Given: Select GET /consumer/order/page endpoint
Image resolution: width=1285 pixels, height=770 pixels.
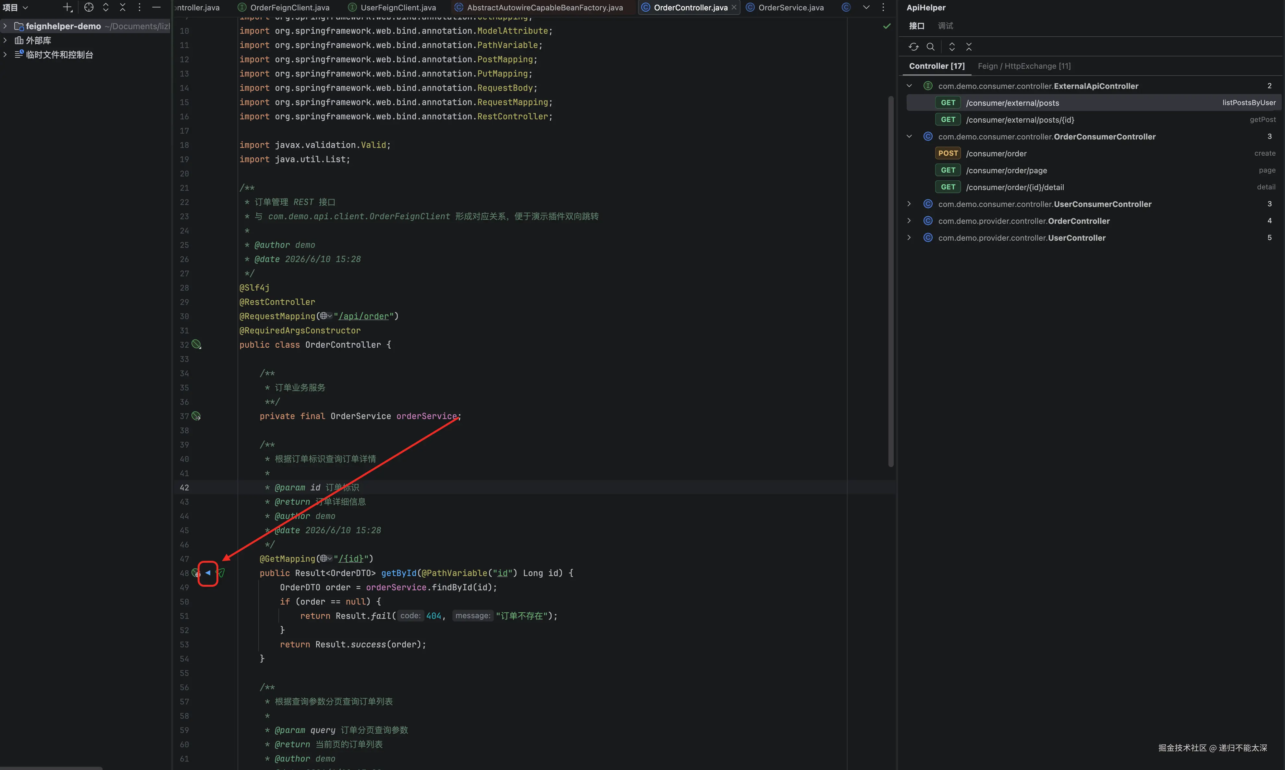Looking at the screenshot, I should coord(1094,170).
